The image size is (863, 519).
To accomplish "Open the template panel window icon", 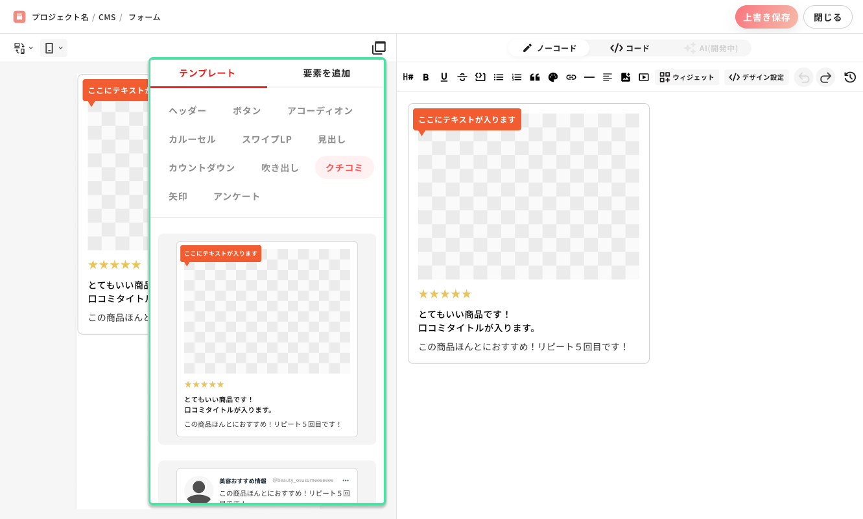I will 379,48.
